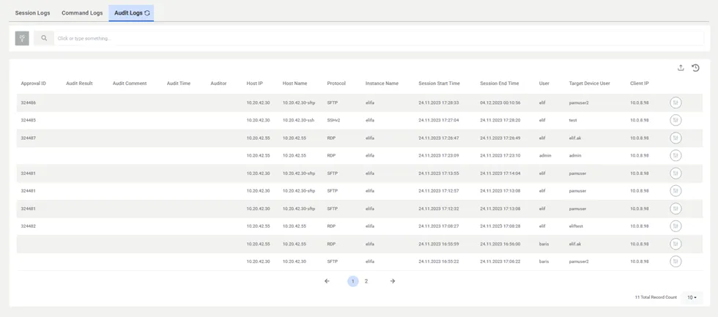
Task: Sort by Auditor column header
Action: click(x=218, y=83)
